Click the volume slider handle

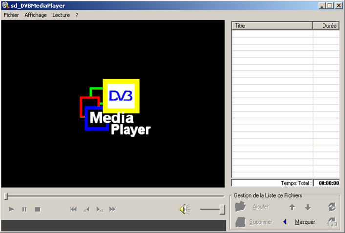(222, 209)
